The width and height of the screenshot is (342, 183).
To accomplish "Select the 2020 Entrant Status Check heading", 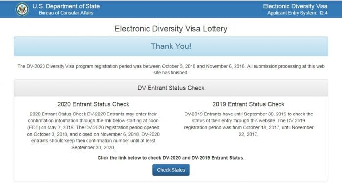I will (93, 104).
